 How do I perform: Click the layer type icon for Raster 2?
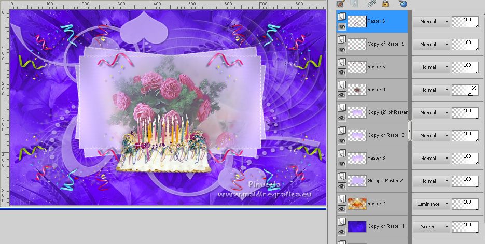point(341,199)
